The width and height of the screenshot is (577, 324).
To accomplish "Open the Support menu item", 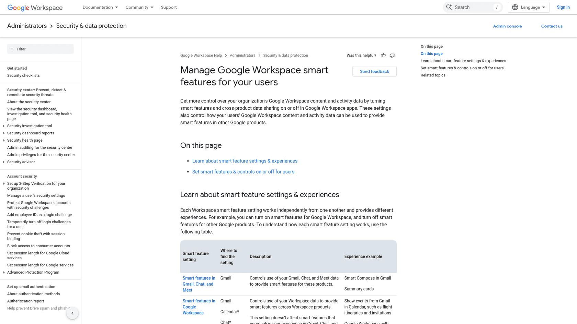I will click(x=169, y=7).
